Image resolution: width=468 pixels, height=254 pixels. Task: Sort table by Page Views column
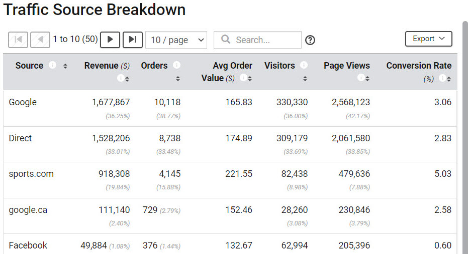tap(367, 79)
